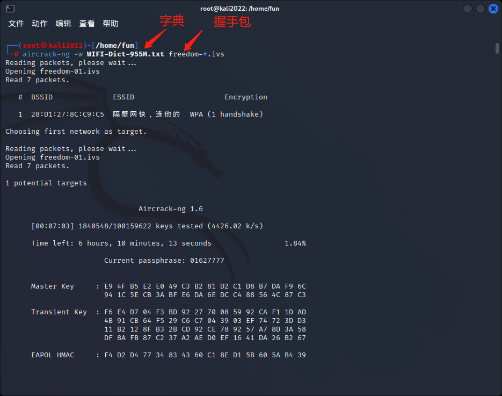This screenshot has width=502, height=396.
Task: Click the /home/fun path in prompt
Action: click(115, 46)
